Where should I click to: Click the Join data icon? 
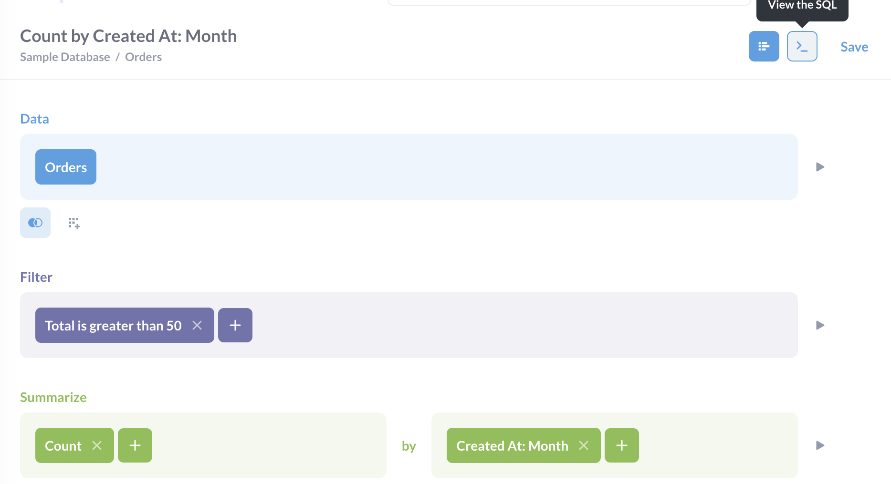click(x=35, y=223)
